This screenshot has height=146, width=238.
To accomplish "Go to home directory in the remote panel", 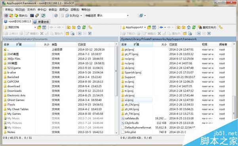I will point(188,27).
